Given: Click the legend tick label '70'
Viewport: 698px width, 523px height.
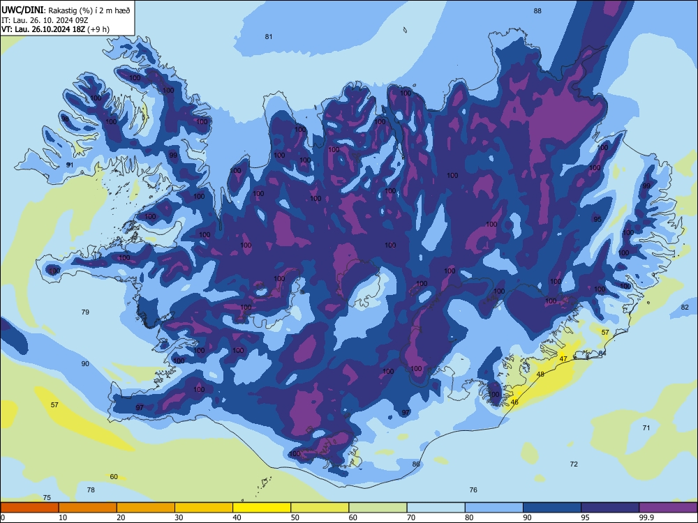Looking at the screenshot, I should tap(411, 517).
